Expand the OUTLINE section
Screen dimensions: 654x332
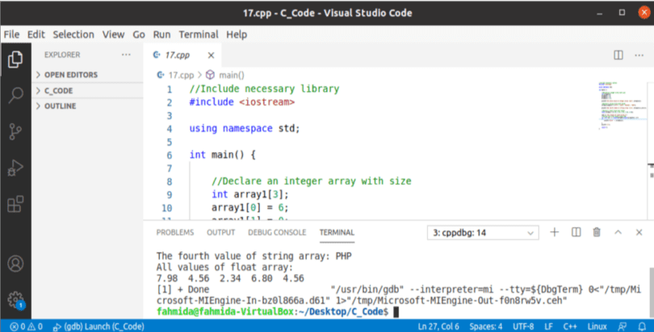(x=60, y=106)
